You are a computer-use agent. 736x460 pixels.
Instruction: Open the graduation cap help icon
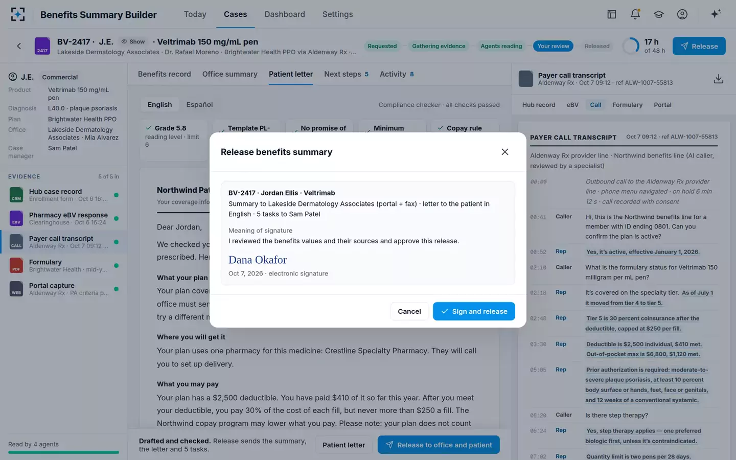point(659,14)
